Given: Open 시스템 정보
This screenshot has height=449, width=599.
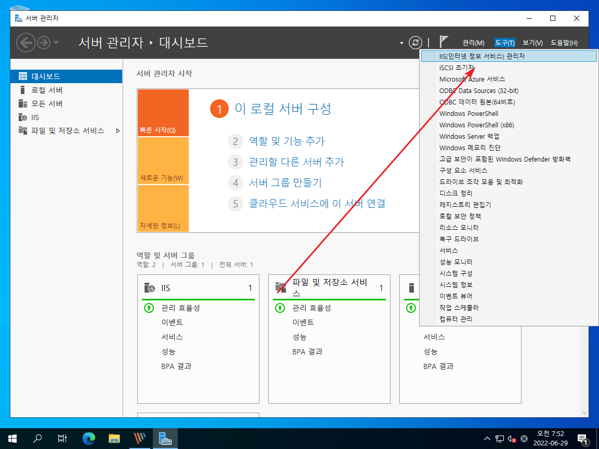Looking at the screenshot, I should (509, 285).
